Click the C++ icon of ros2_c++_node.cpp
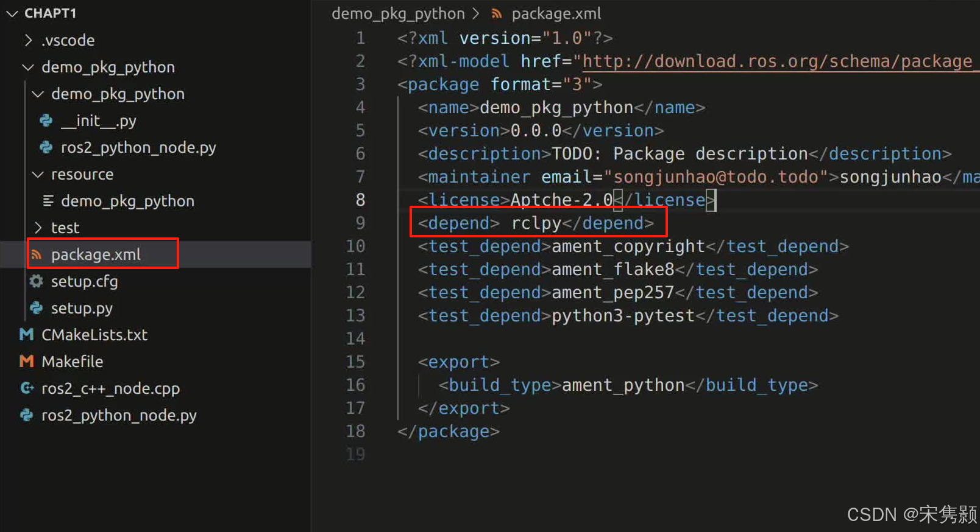980x532 pixels. tap(27, 388)
